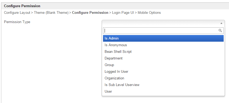Choose Is Anonymous from the list
229x103 pixels.
coord(163,45)
